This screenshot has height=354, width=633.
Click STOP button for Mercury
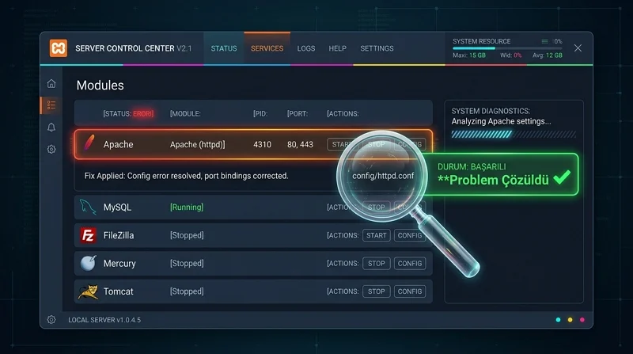pos(377,264)
